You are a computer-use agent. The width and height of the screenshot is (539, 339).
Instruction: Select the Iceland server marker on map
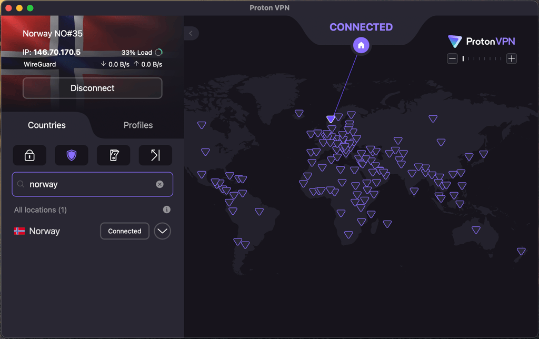click(x=299, y=113)
